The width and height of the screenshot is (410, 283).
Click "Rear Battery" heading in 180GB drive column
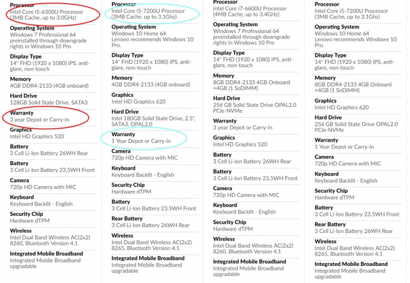pyautogui.click(x=127, y=219)
